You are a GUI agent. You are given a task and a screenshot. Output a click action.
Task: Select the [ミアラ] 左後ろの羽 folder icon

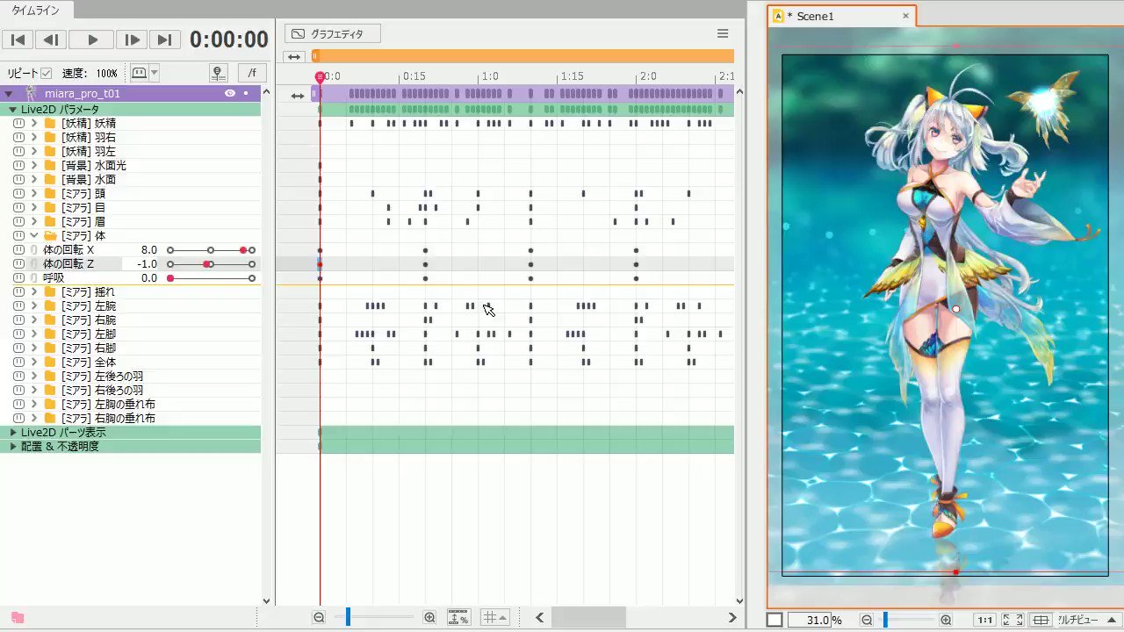click(x=50, y=377)
